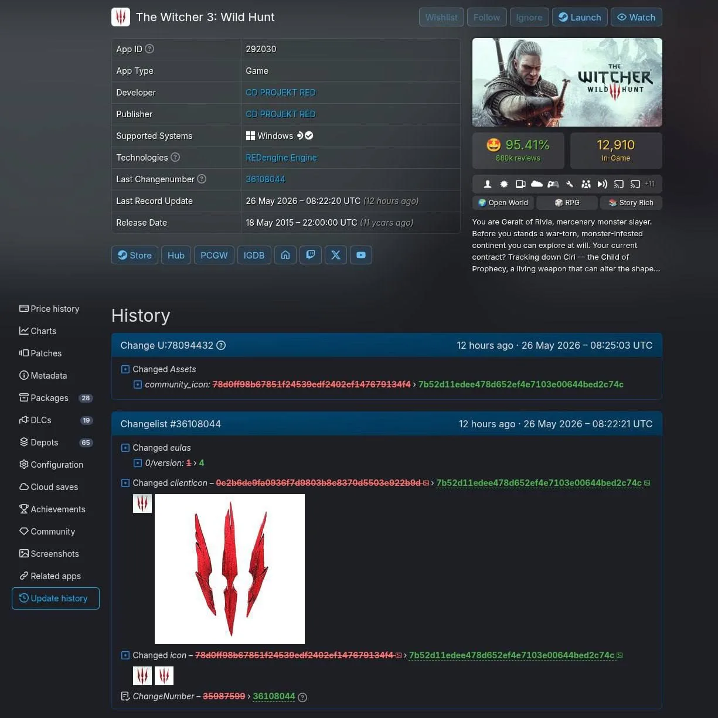Click image icon after old icon hash 78d0ff98 in Changed icon row
The image size is (718, 718).
399,655
